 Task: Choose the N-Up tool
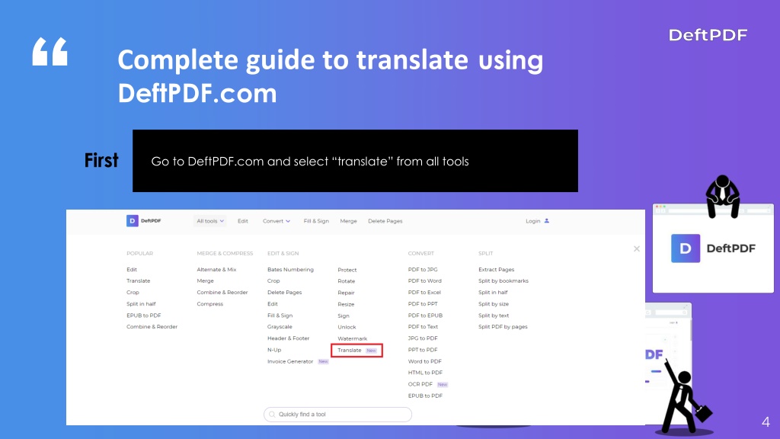(274, 349)
